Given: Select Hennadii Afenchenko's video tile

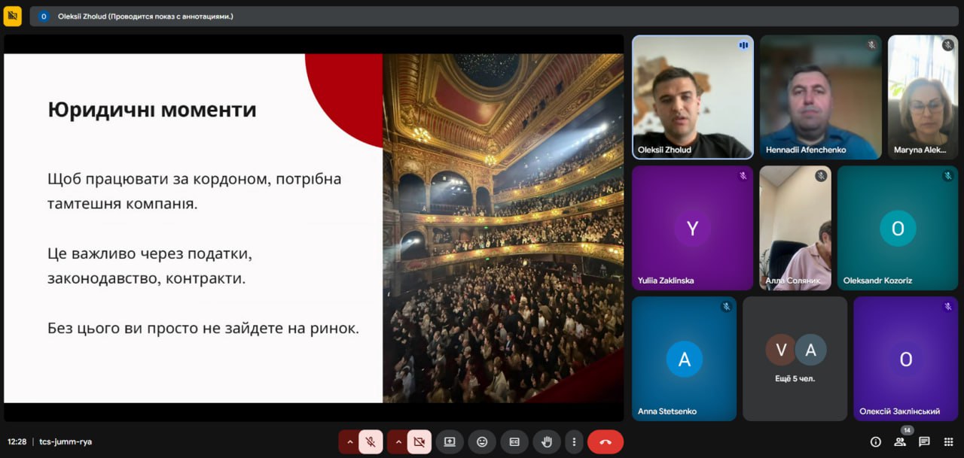Looking at the screenshot, I should (x=821, y=97).
